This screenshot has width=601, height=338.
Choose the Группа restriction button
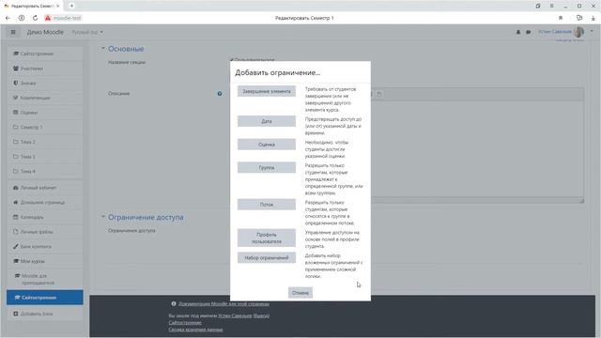click(x=267, y=167)
